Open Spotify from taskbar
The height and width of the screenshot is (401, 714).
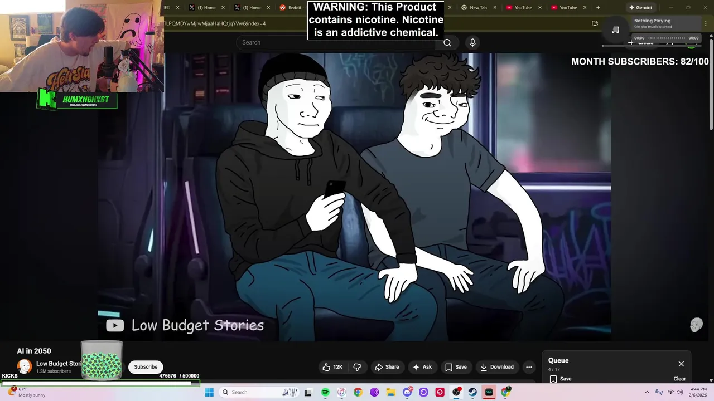point(325,392)
